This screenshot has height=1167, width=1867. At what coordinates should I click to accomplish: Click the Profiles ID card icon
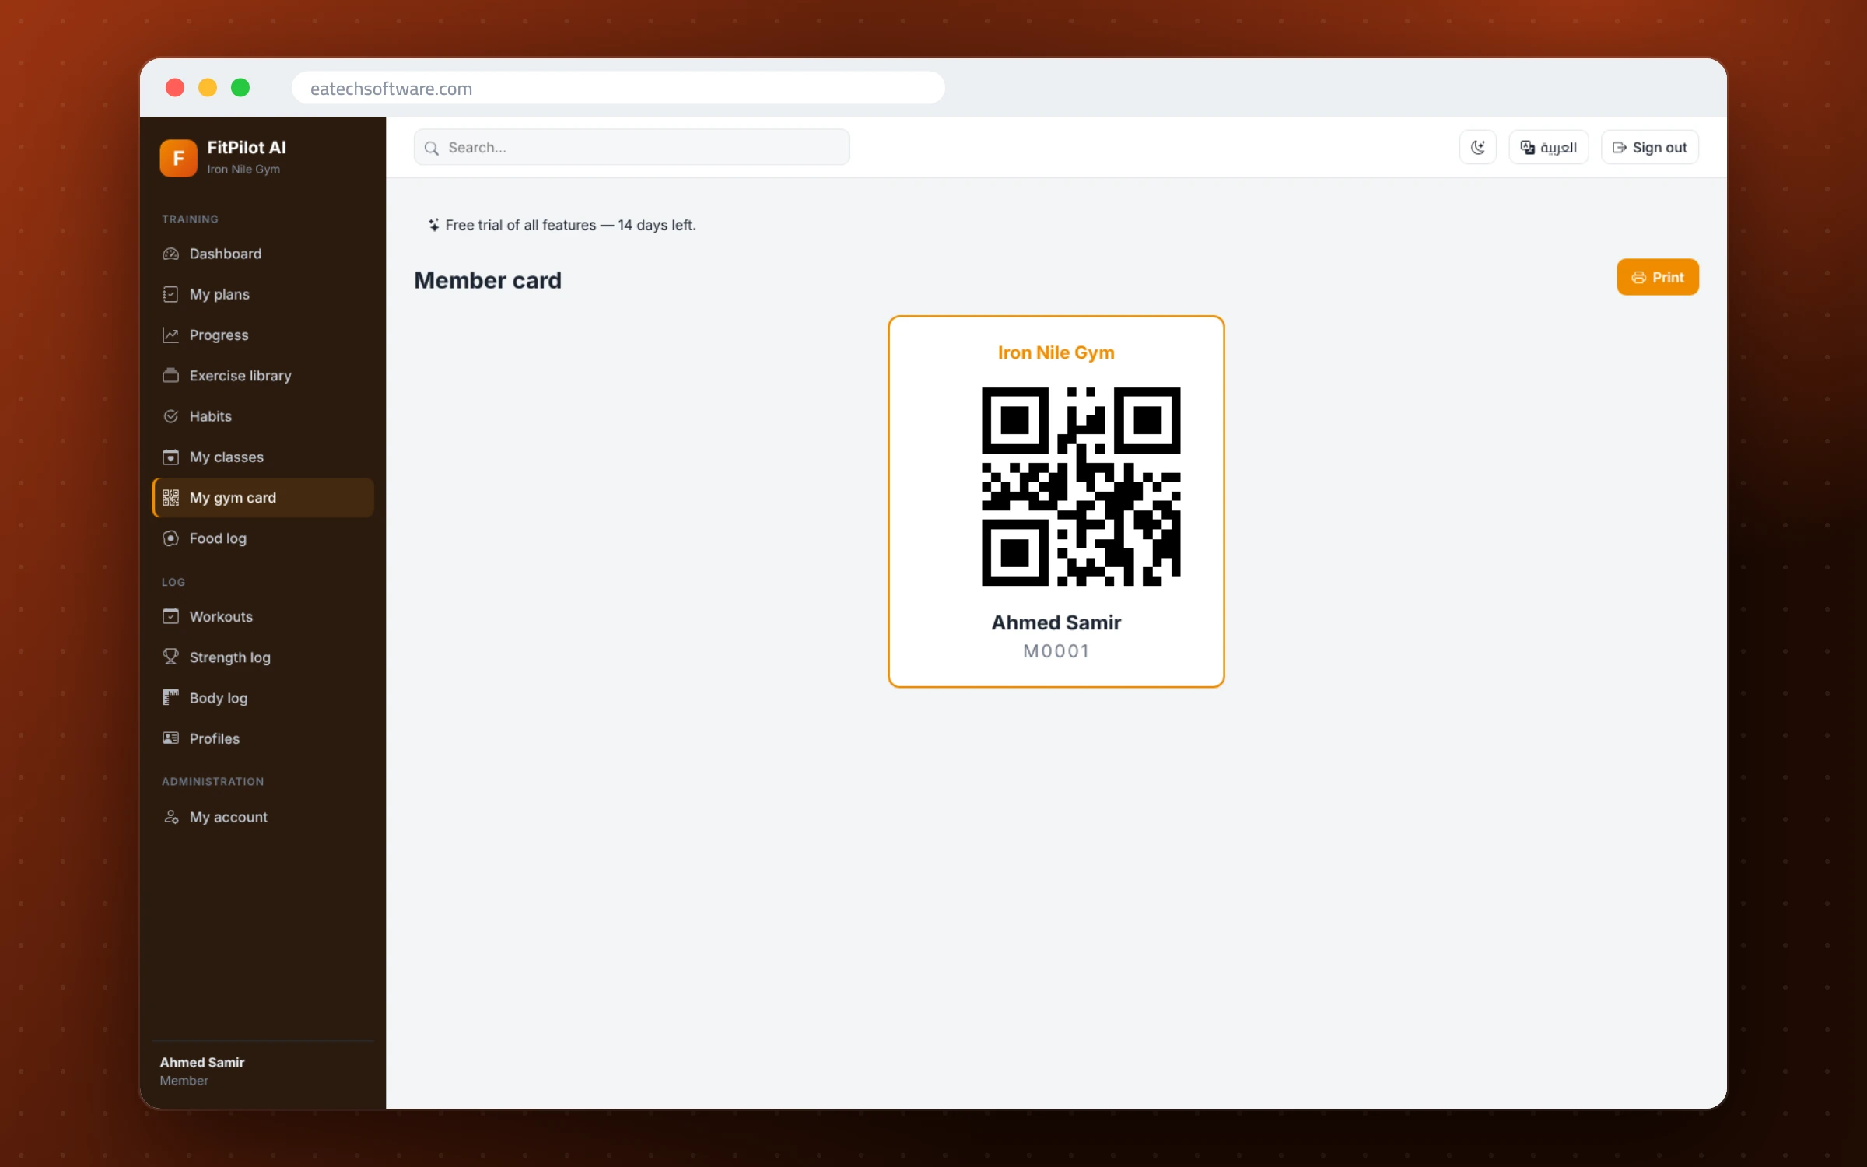pos(170,738)
